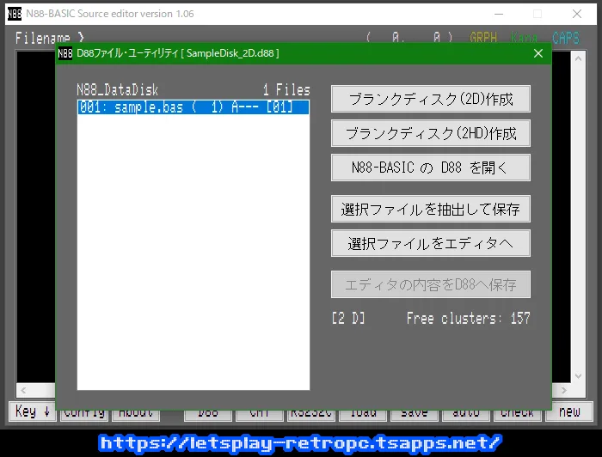Toggle the GRPH indicator
The height and width of the screenshot is (457, 602).
click(484, 38)
